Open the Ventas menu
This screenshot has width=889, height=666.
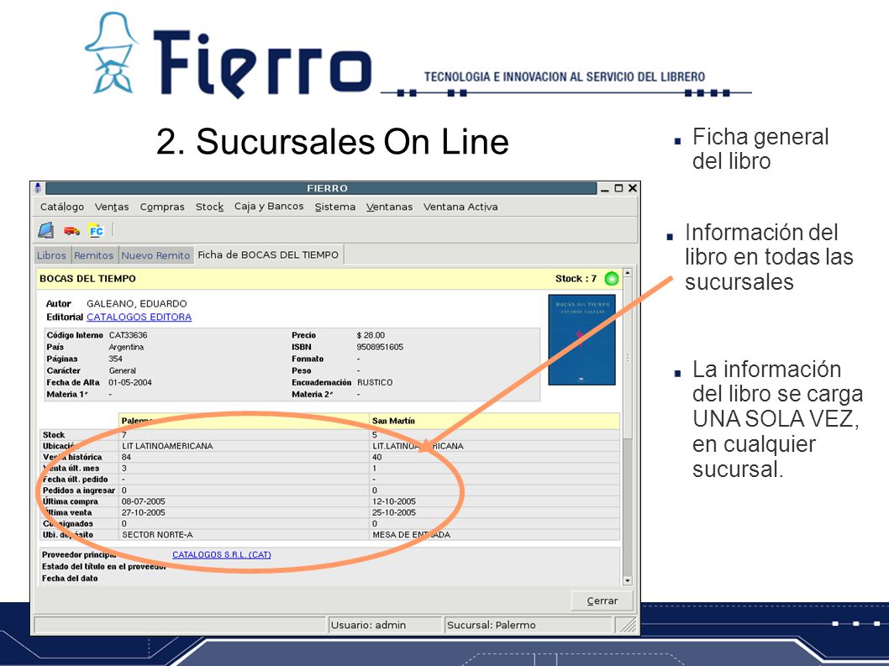pyautogui.click(x=112, y=207)
